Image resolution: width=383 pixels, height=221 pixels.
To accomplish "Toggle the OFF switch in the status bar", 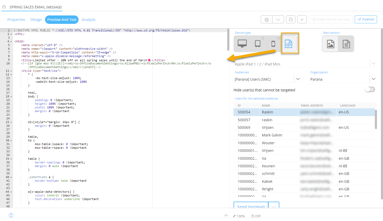I will pyautogui.click(x=256, y=216).
